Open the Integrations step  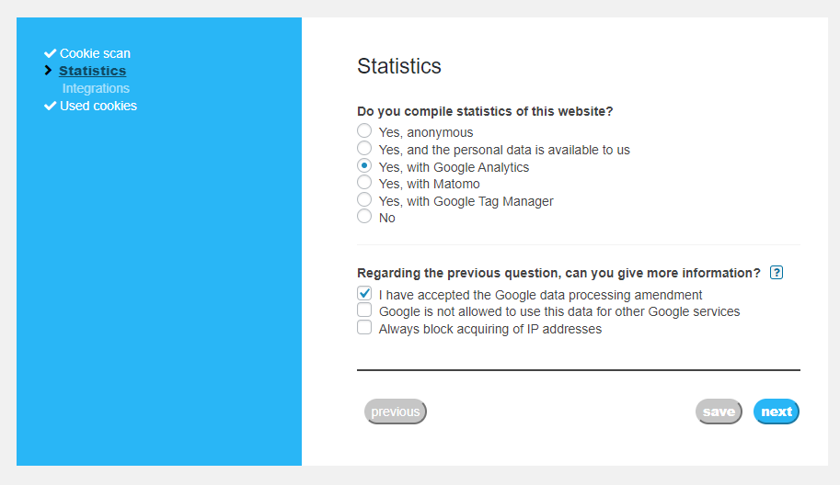point(96,88)
